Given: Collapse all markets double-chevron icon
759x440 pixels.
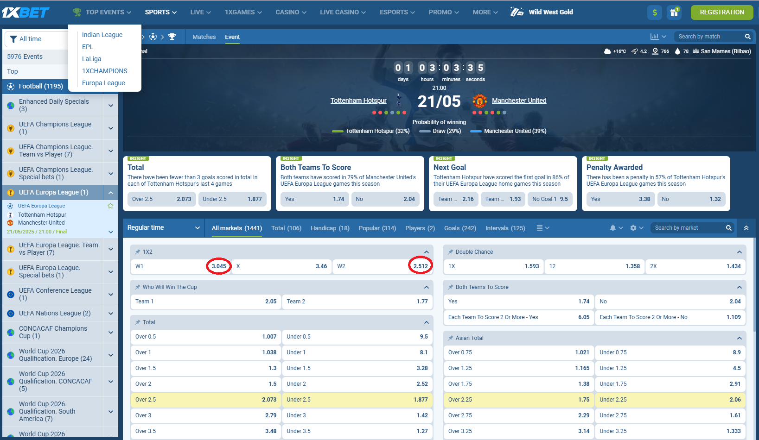Looking at the screenshot, I should [x=746, y=228].
